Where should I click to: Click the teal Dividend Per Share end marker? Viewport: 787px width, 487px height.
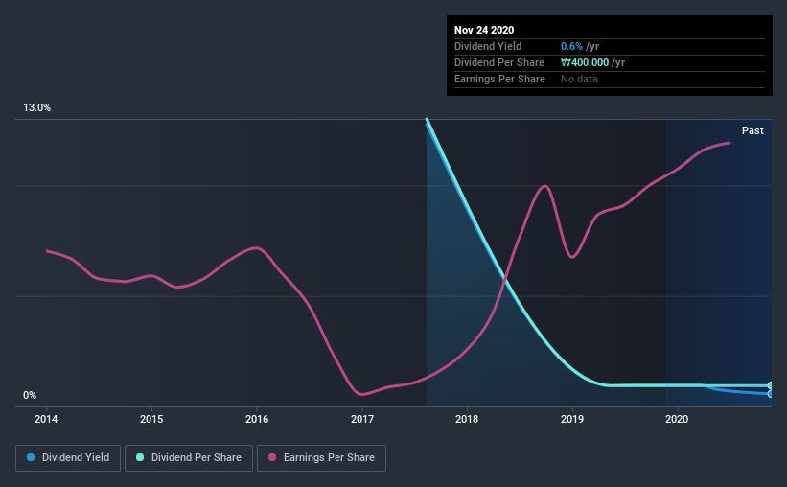point(770,385)
